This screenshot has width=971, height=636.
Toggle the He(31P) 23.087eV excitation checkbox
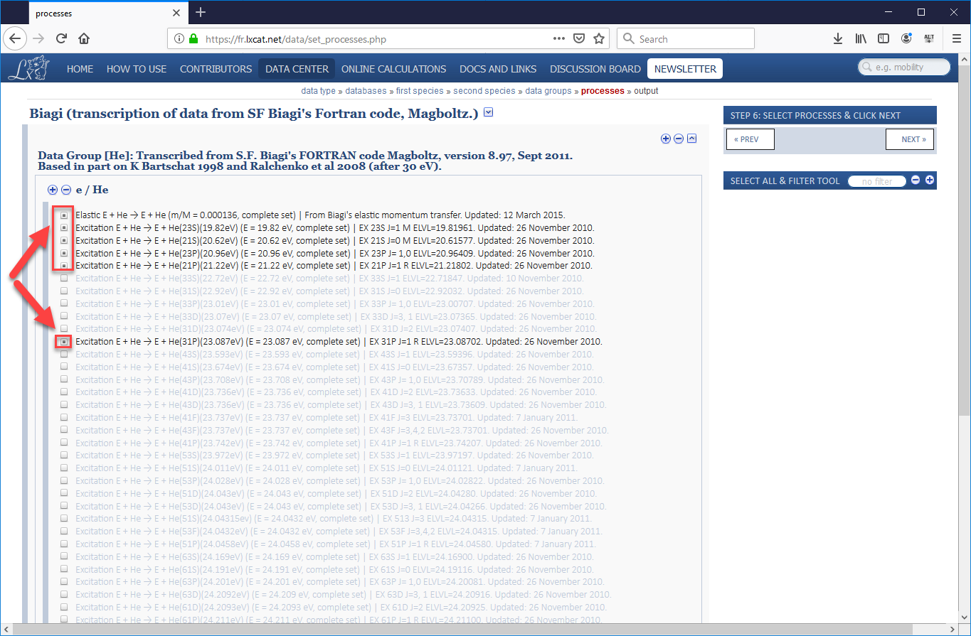pos(64,342)
